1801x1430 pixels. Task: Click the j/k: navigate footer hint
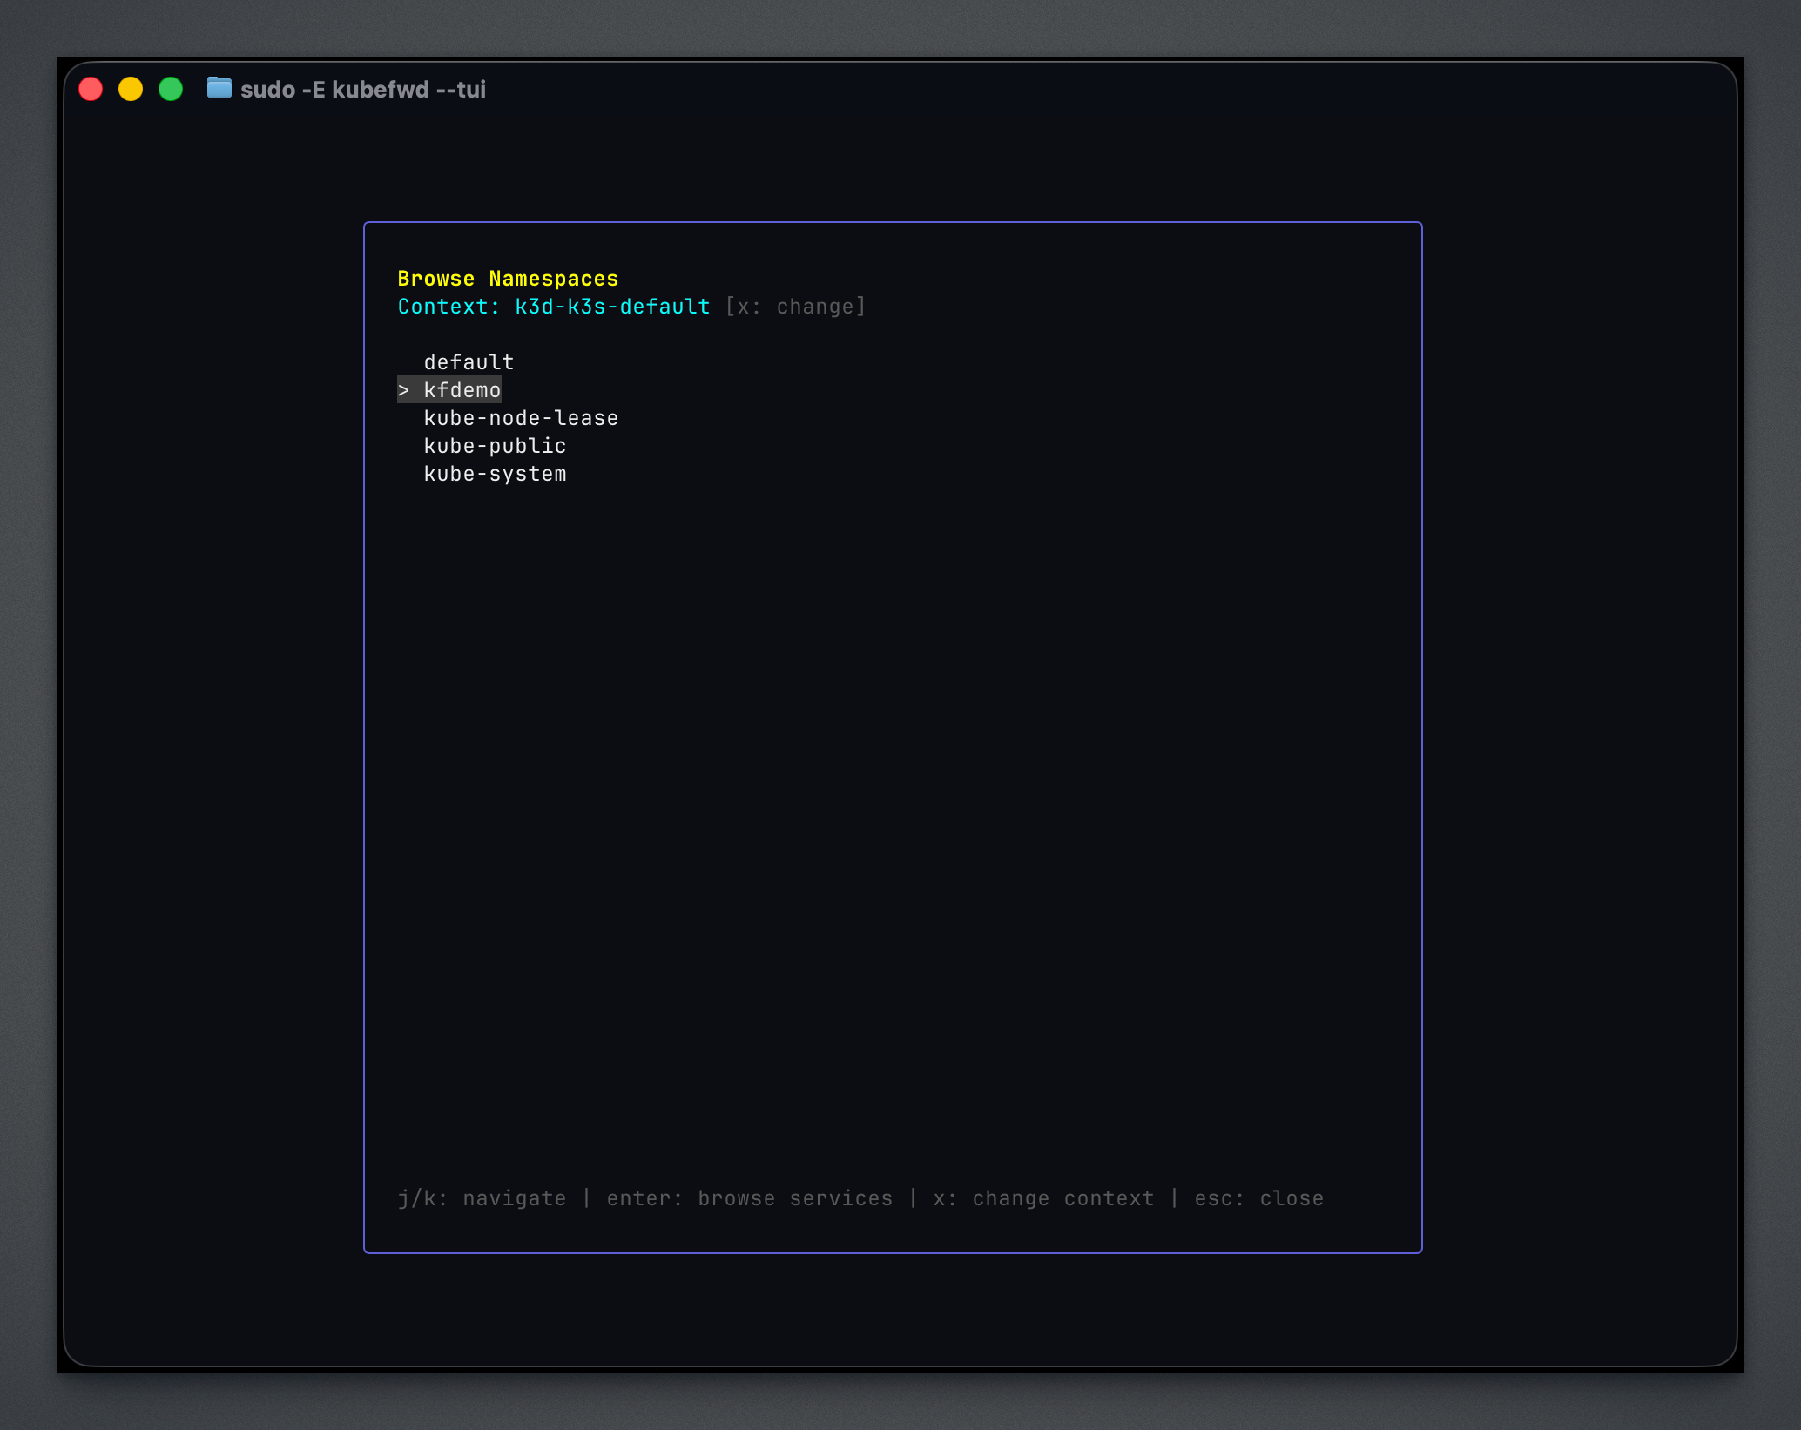click(482, 1197)
